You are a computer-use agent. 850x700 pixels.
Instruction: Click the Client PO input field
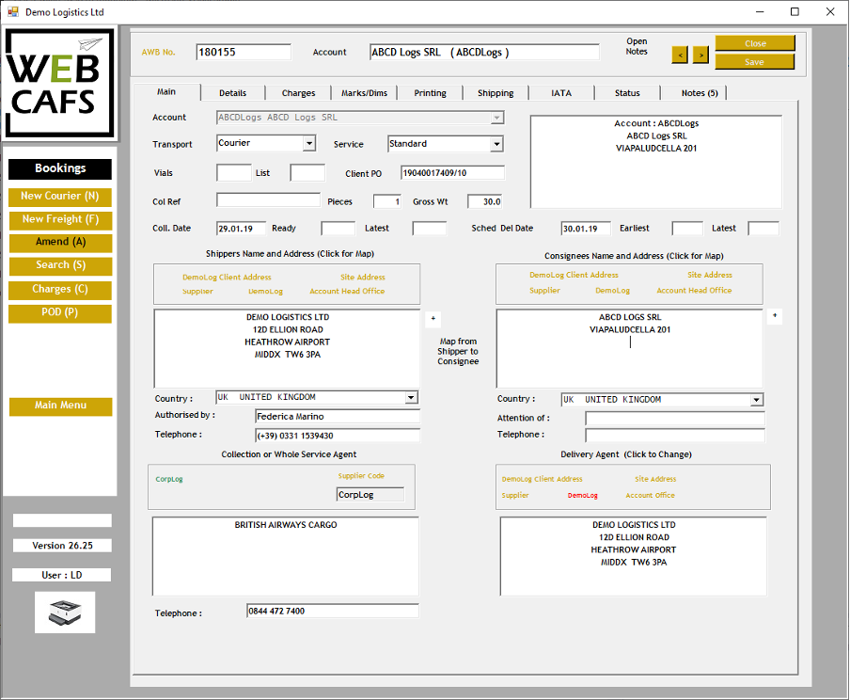click(x=452, y=173)
